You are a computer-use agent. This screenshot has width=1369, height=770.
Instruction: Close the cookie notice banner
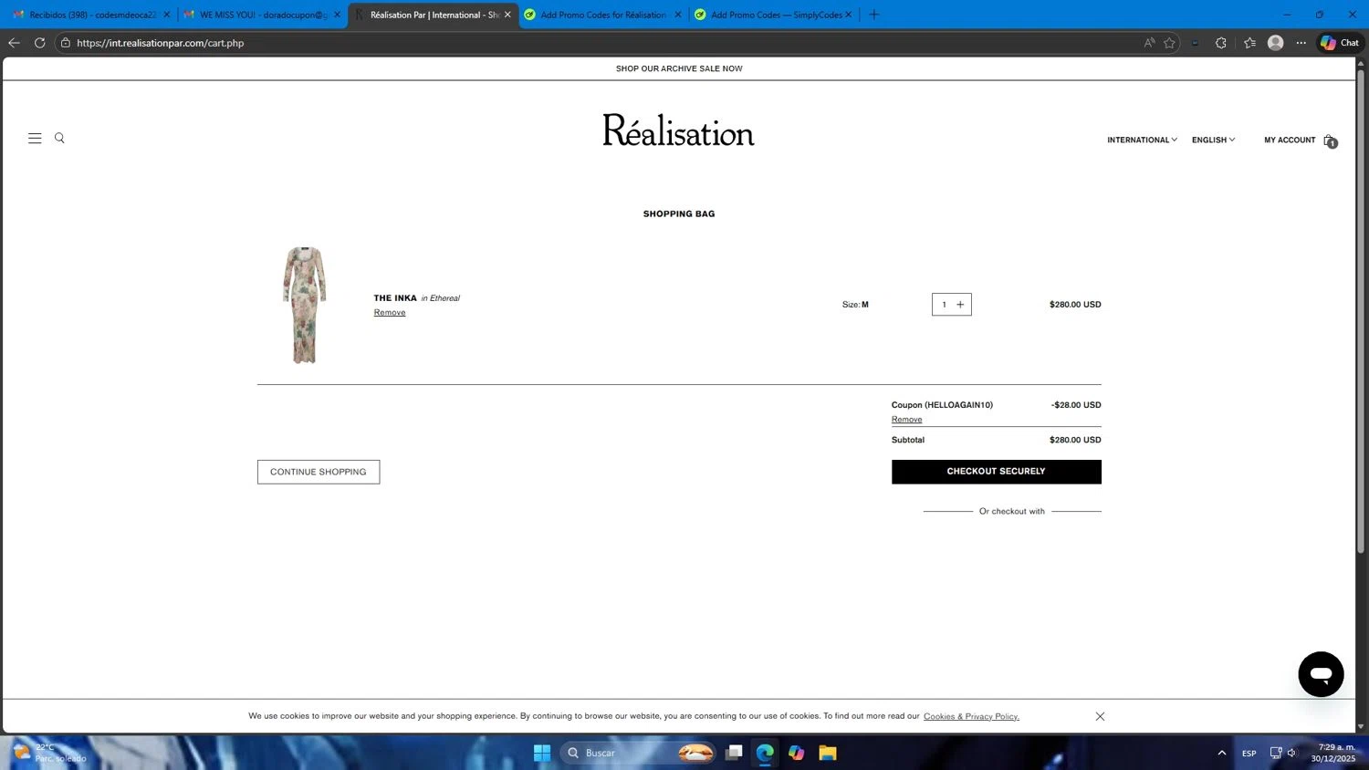click(x=1100, y=716)
